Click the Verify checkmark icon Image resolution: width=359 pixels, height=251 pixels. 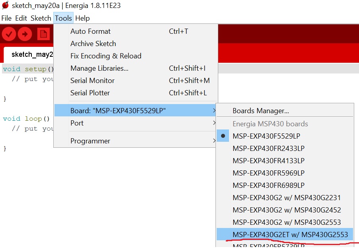[x=9, y=34]
